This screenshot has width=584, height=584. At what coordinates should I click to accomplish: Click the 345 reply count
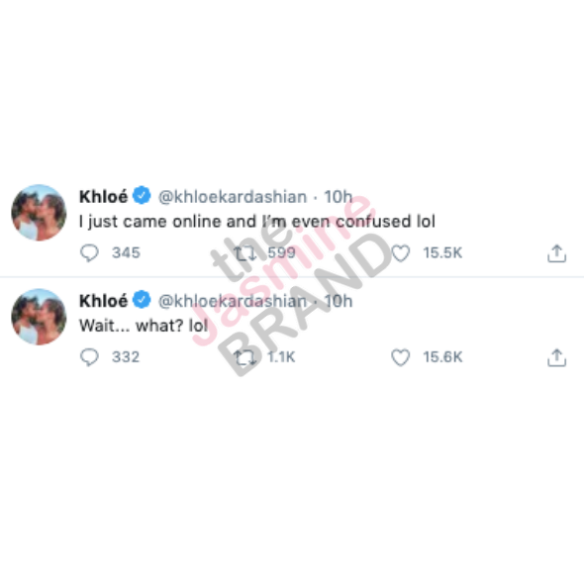tap(127, 252)
